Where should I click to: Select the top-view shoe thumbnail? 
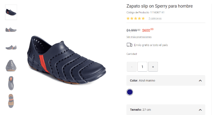point(11,83)
